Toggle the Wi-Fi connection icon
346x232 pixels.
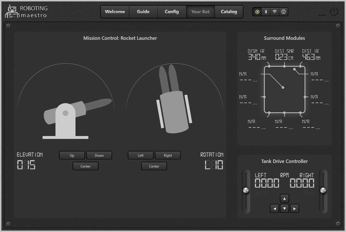(x=275, y=12)
